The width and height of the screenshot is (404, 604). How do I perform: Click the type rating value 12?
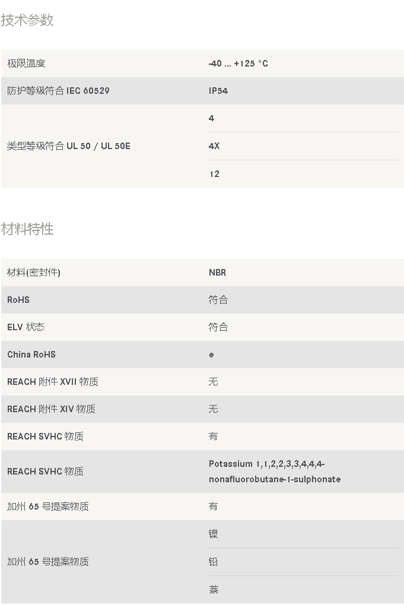(214, 174)
